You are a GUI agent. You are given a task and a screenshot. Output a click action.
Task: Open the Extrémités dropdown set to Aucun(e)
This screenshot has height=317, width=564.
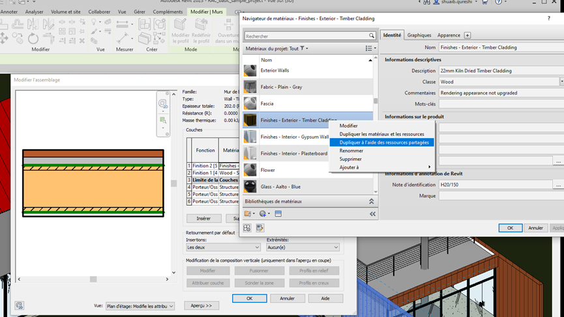303,247
